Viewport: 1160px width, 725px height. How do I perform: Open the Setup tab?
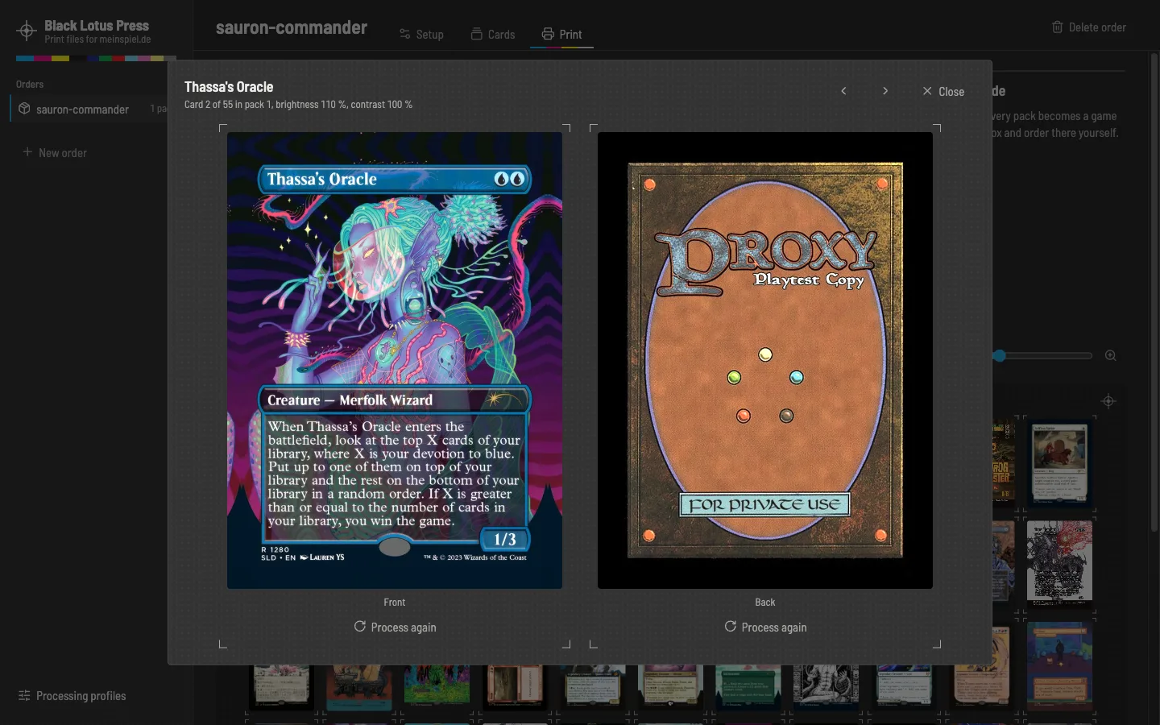tap(421, 35)
